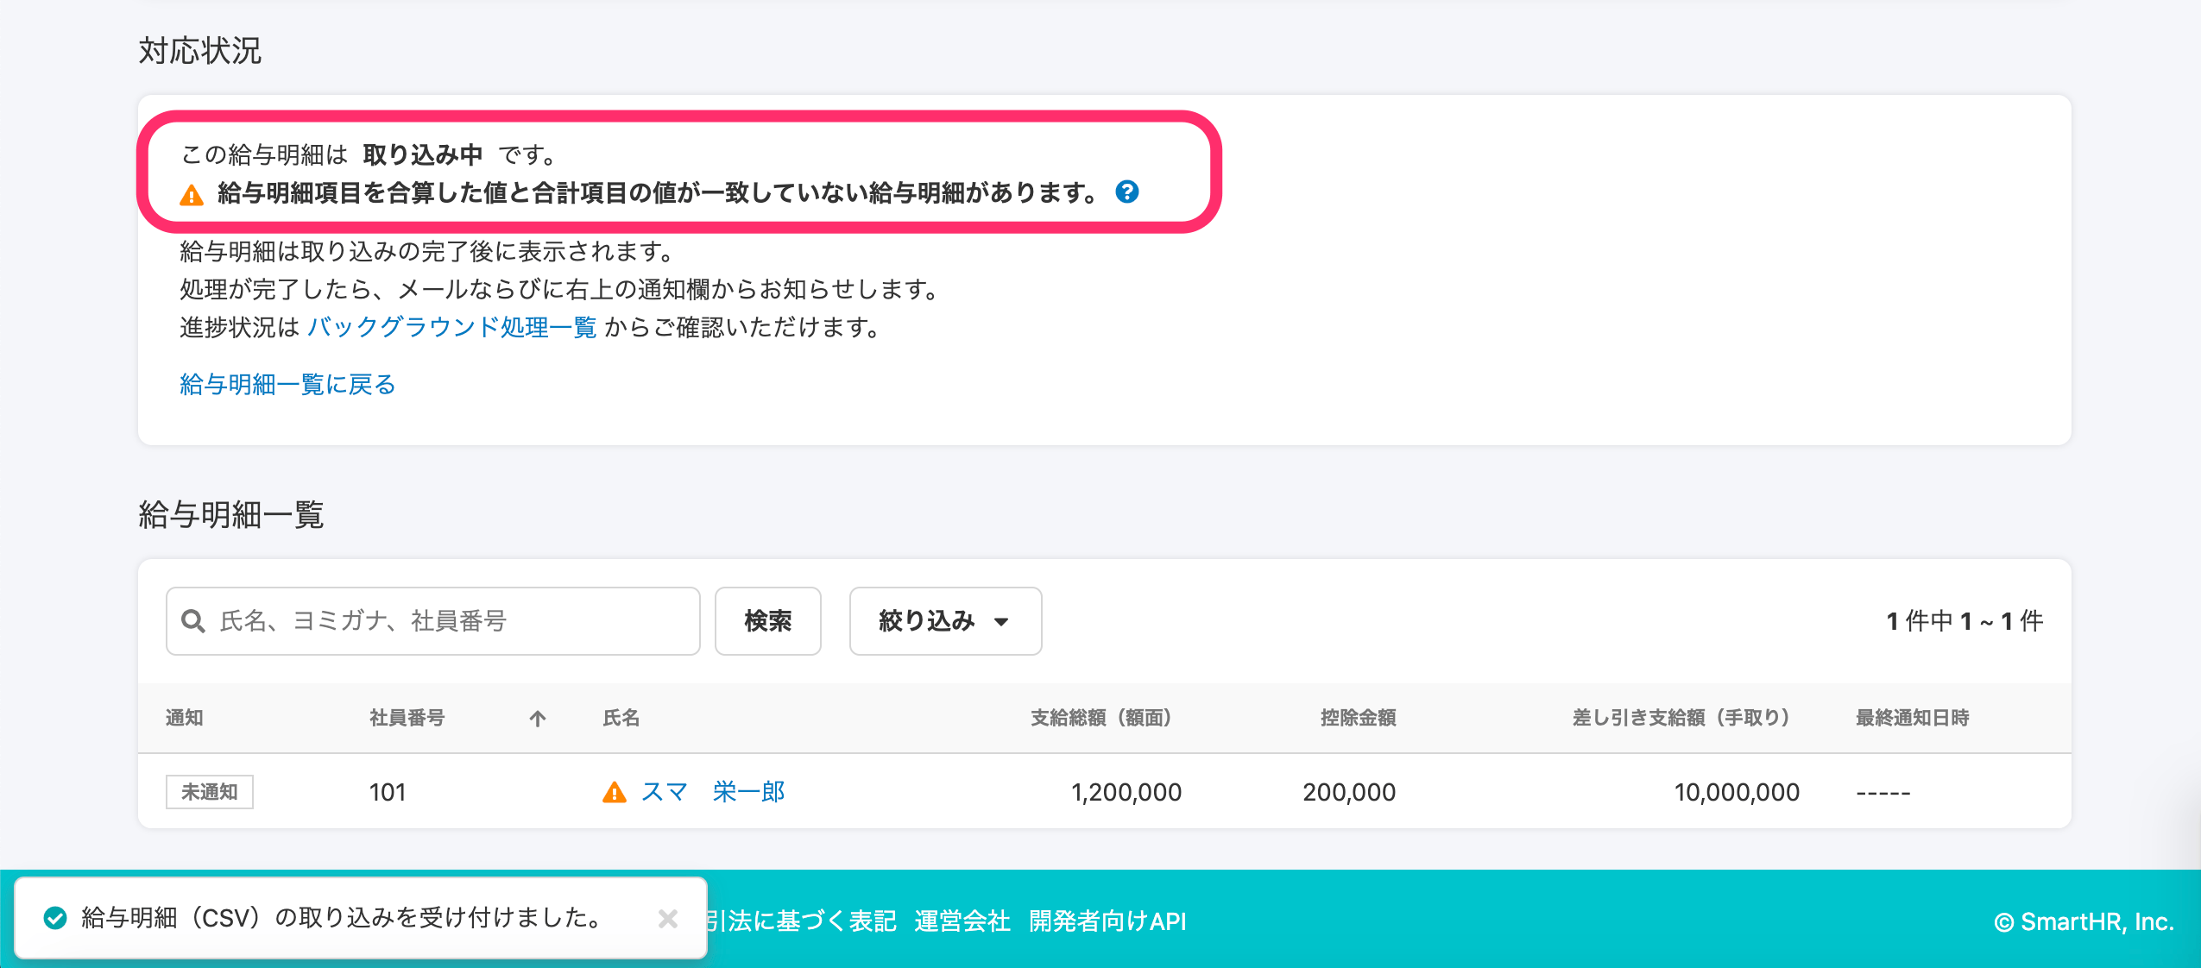Image resolution: width=2201 pixels, height=968 pixels.
Task: Select the 200,000 deduction cell
Action: (1349, 792)
